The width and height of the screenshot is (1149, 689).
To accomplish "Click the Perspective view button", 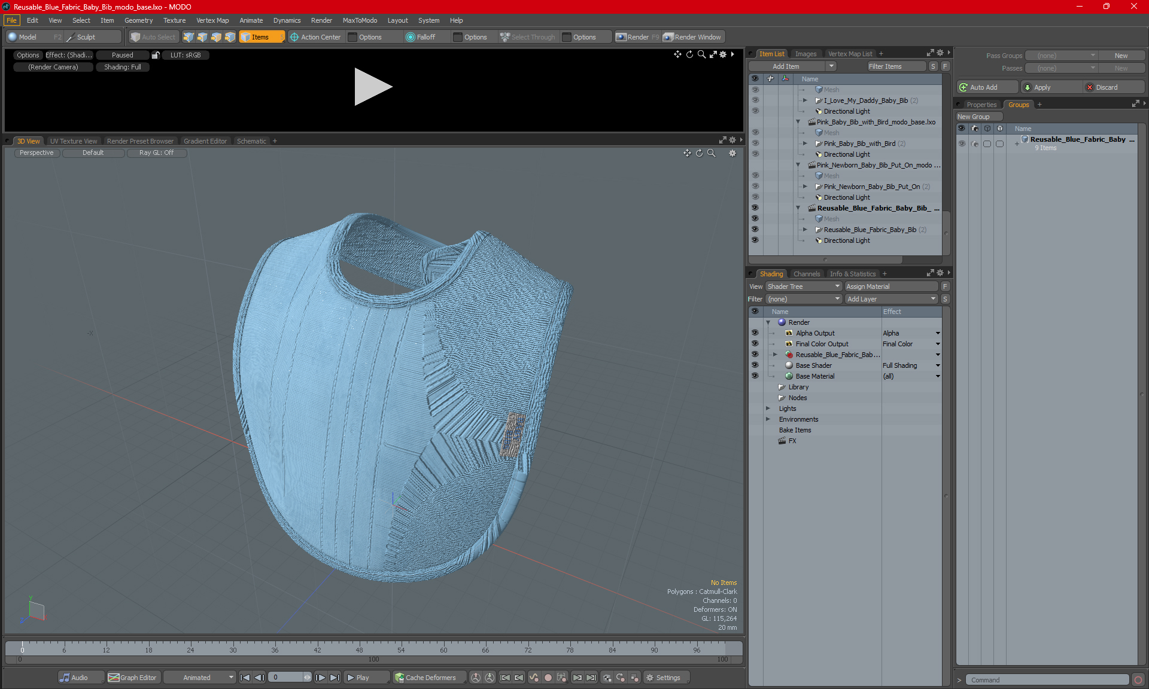I will coord(37,153).
